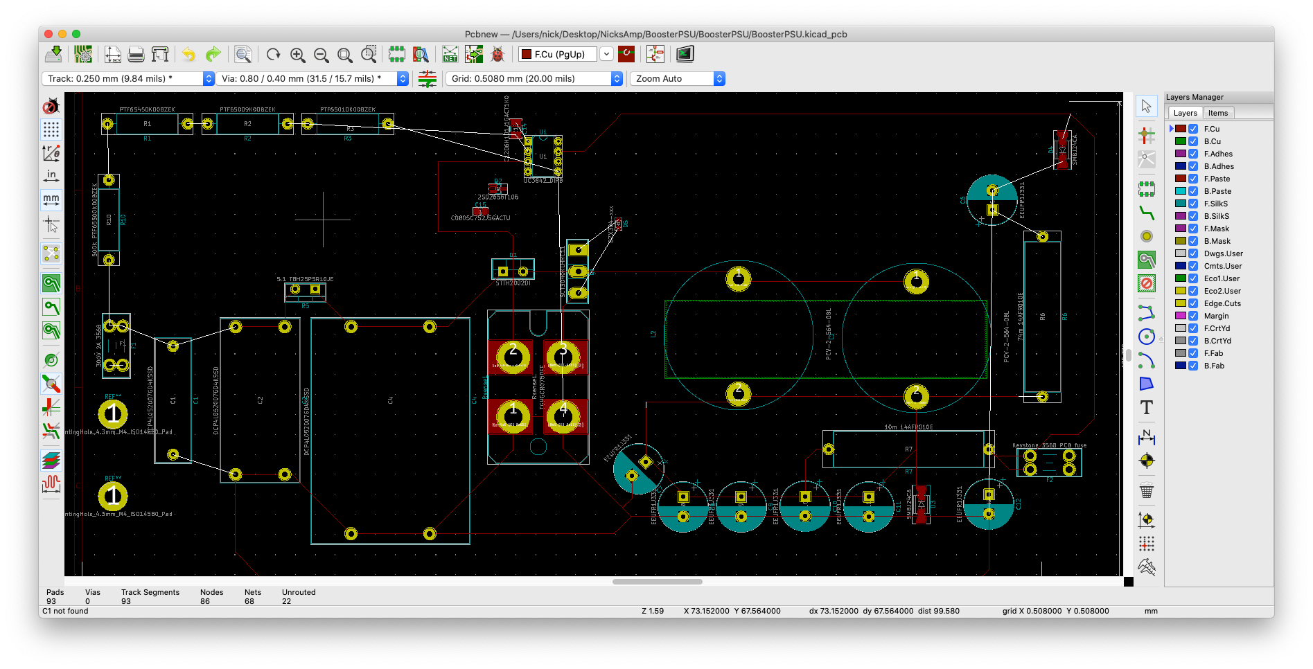Open the layer pair selector icon
This screenshot has width=1313, height=669.
626,54
